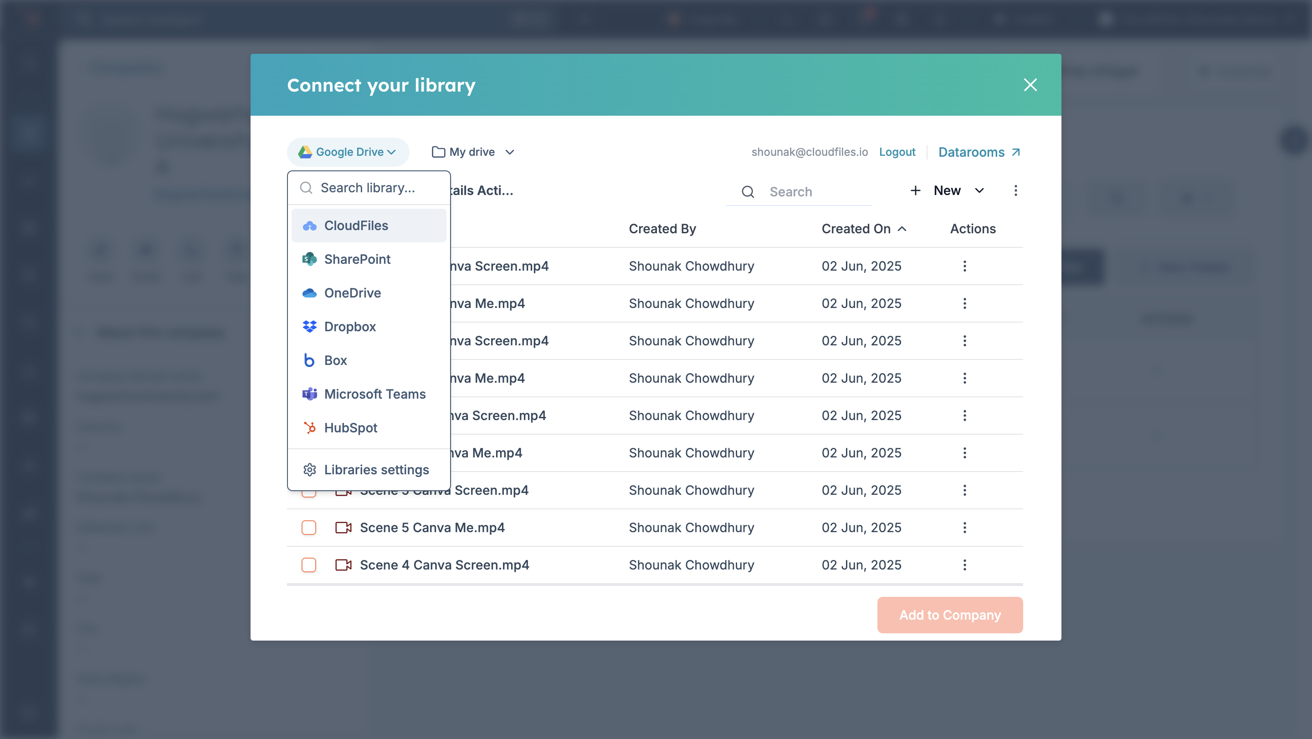Select HubSpot from the library list

(x=369, y=428)
